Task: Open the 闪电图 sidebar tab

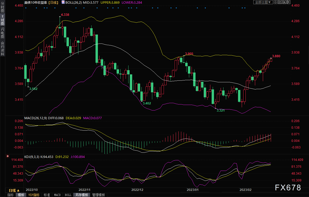Action: point(2,33)
